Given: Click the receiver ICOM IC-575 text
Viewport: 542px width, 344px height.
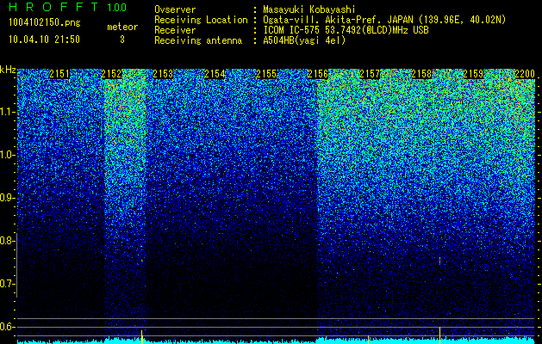Looking at the screenshot, I should [346, 30].
